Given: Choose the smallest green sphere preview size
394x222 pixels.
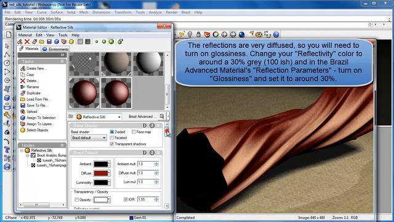Looking at the screenshot, I should pyautogui.click(x=97, y=42).
